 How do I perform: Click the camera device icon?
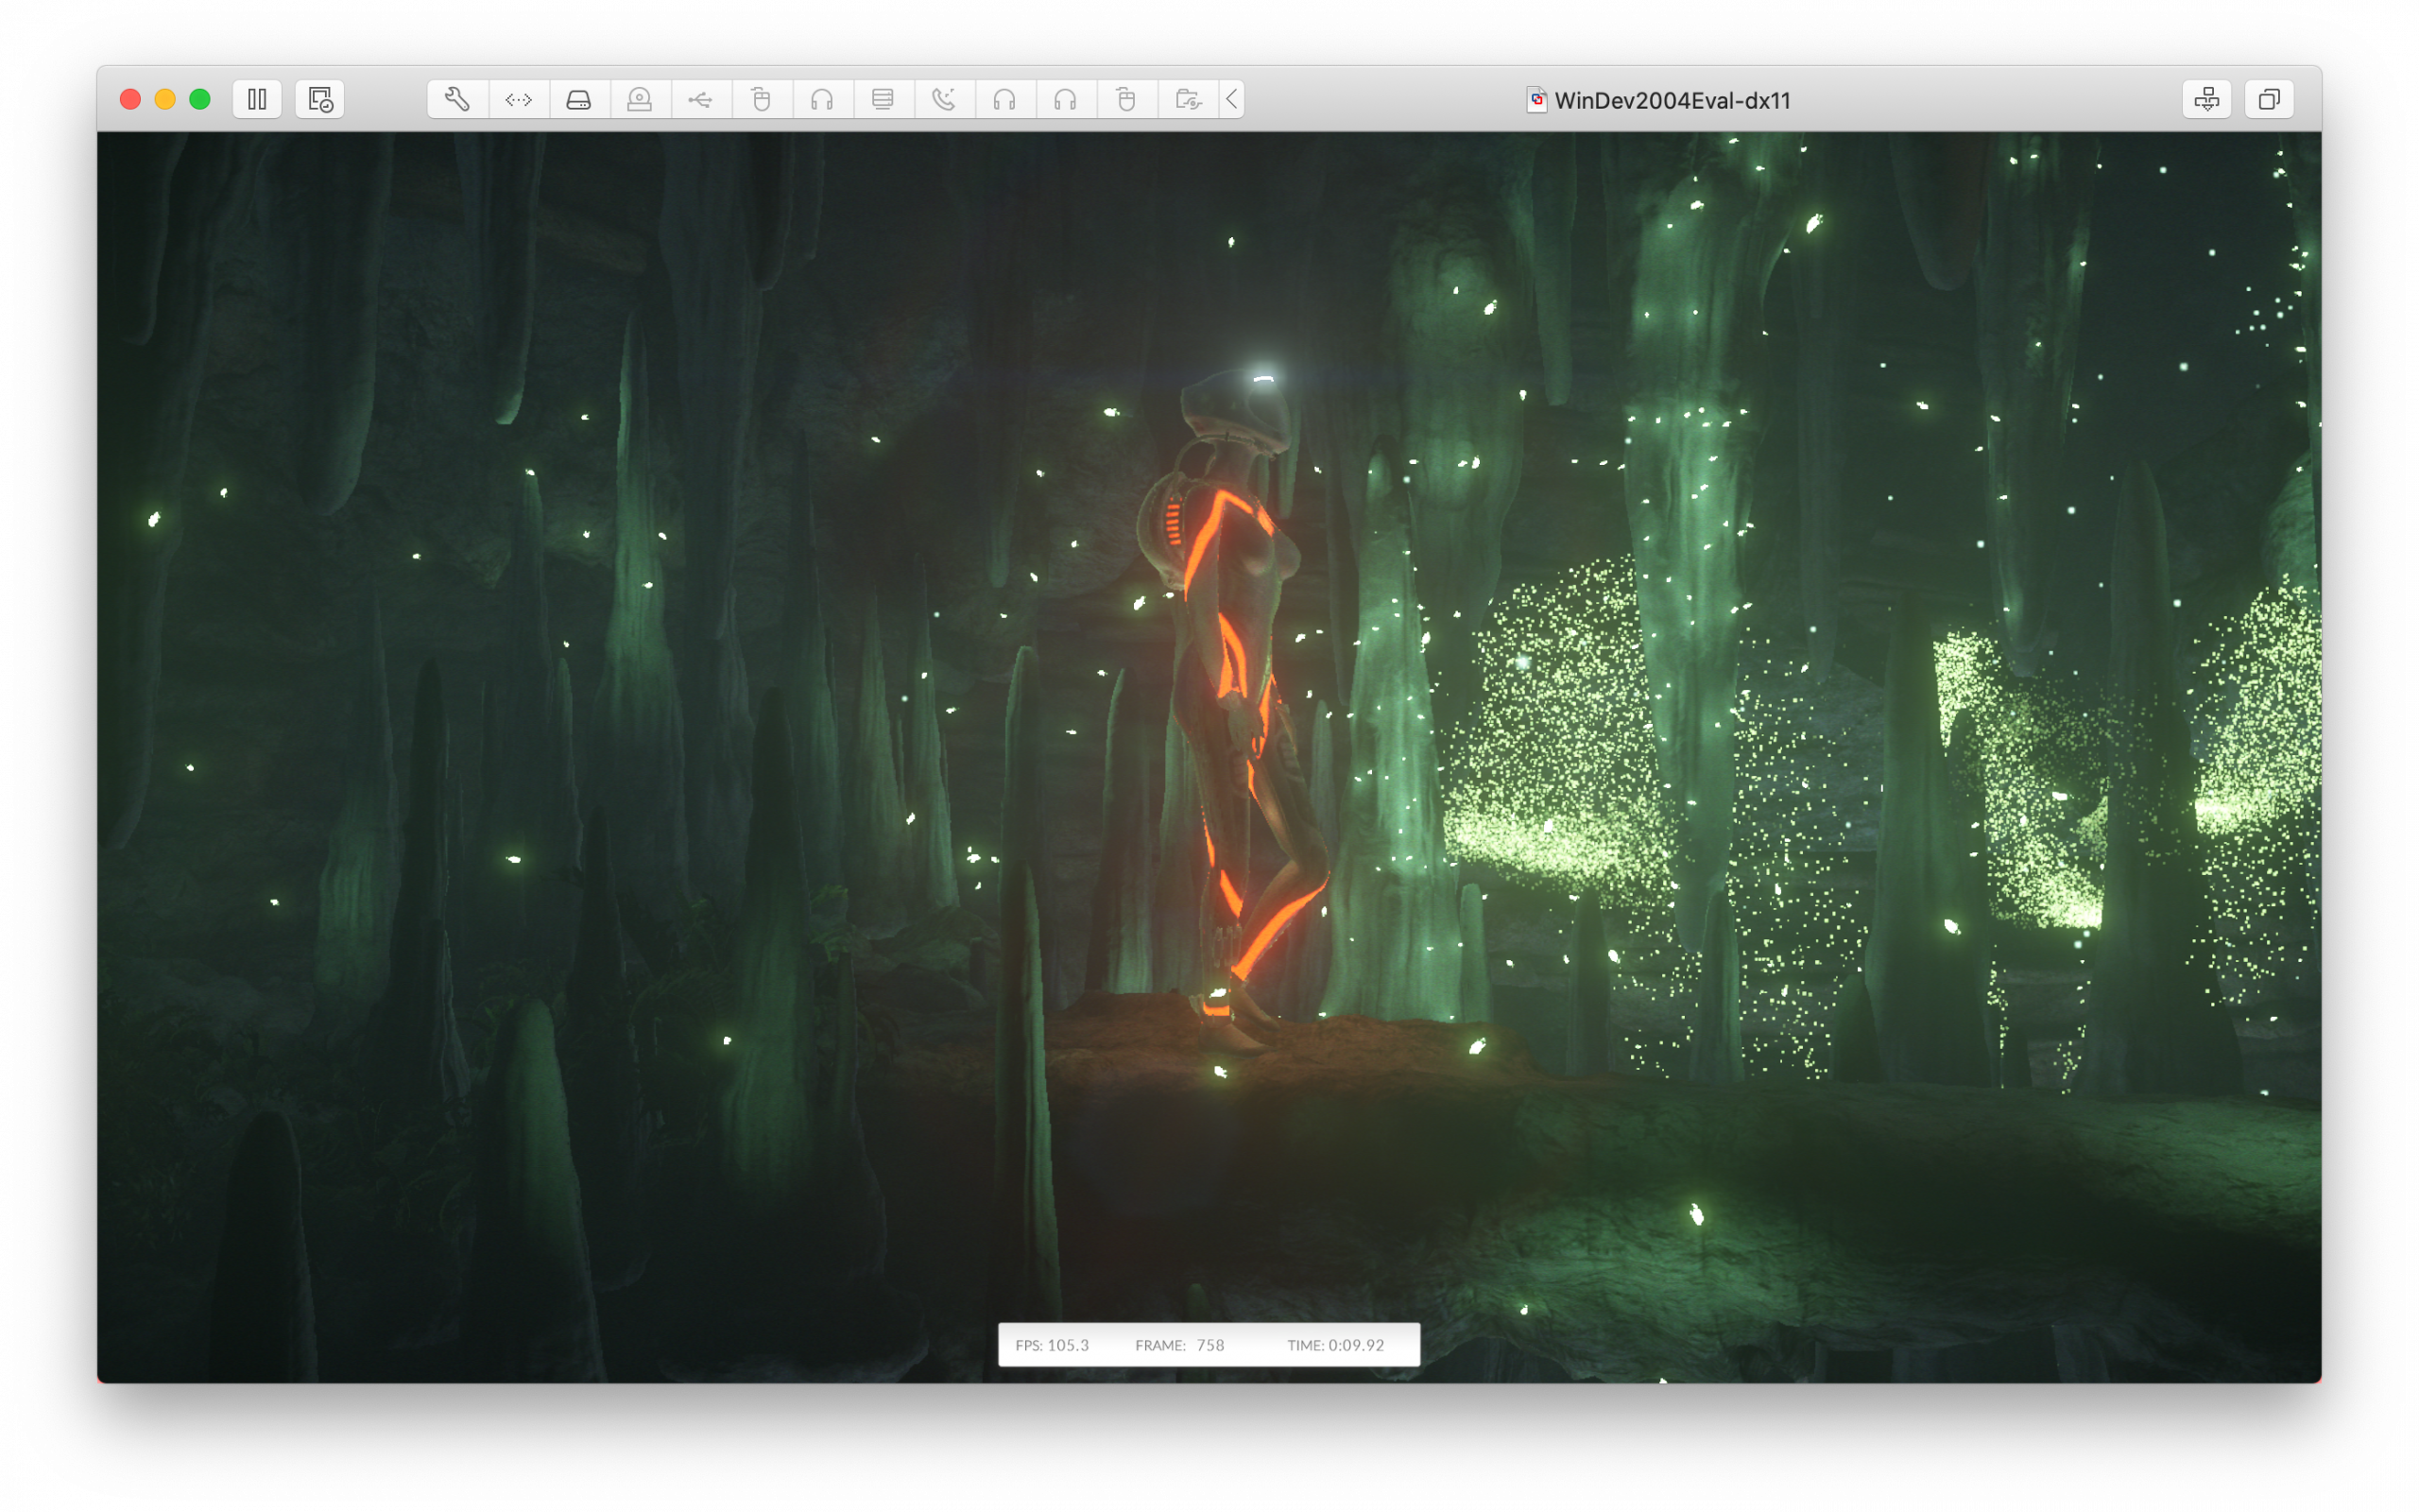(x=640, y=99)
